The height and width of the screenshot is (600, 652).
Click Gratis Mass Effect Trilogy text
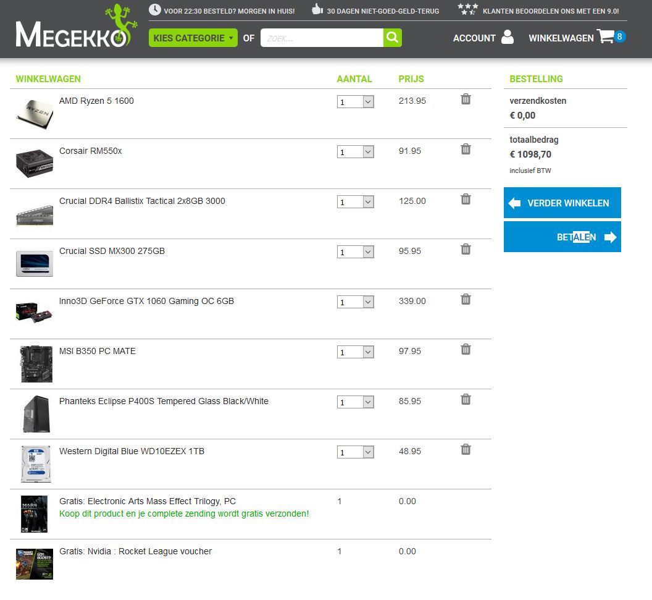click(x=147, y=501)
